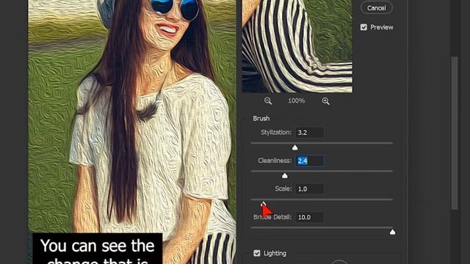470x264 pixels.
Task: Click the Cancel button
Action: click(376, 8)
